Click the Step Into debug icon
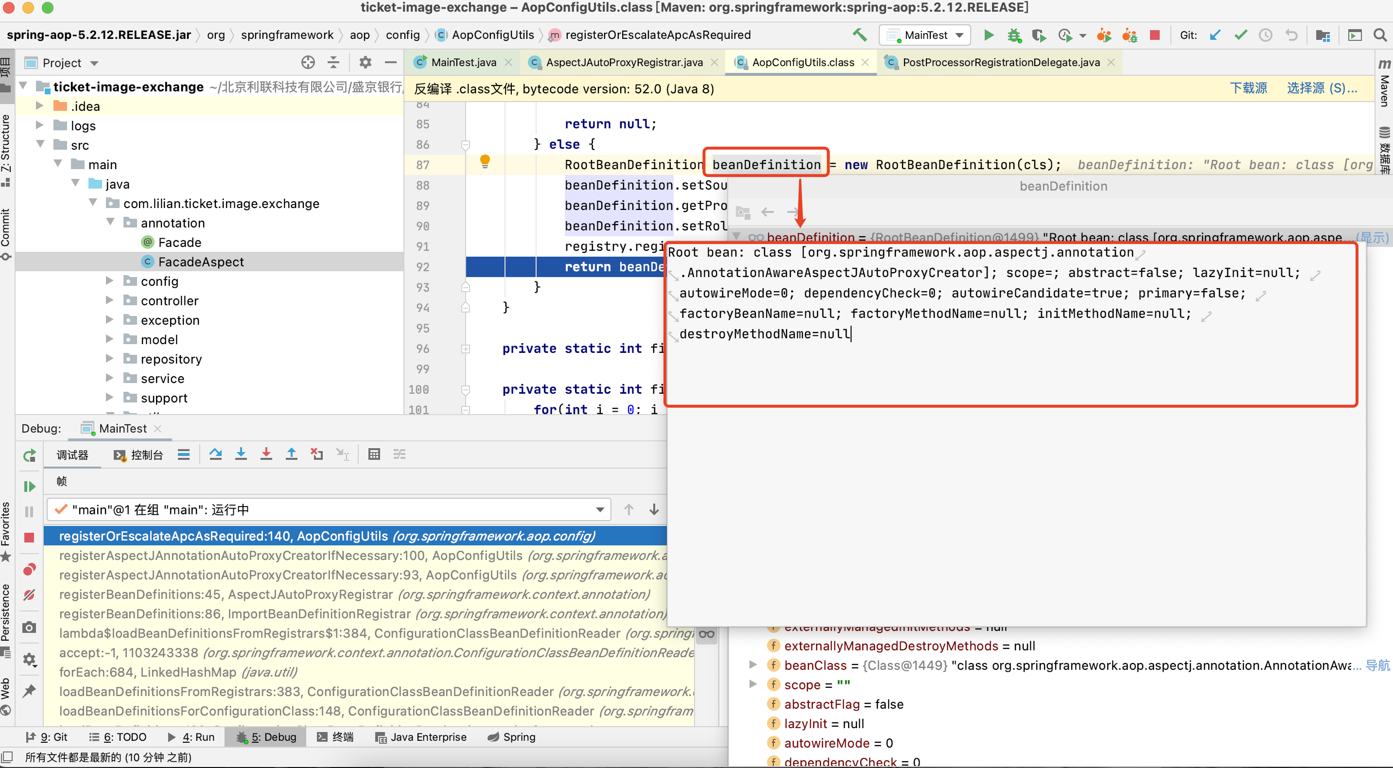 pyautogui.click(x=242, y=457)
